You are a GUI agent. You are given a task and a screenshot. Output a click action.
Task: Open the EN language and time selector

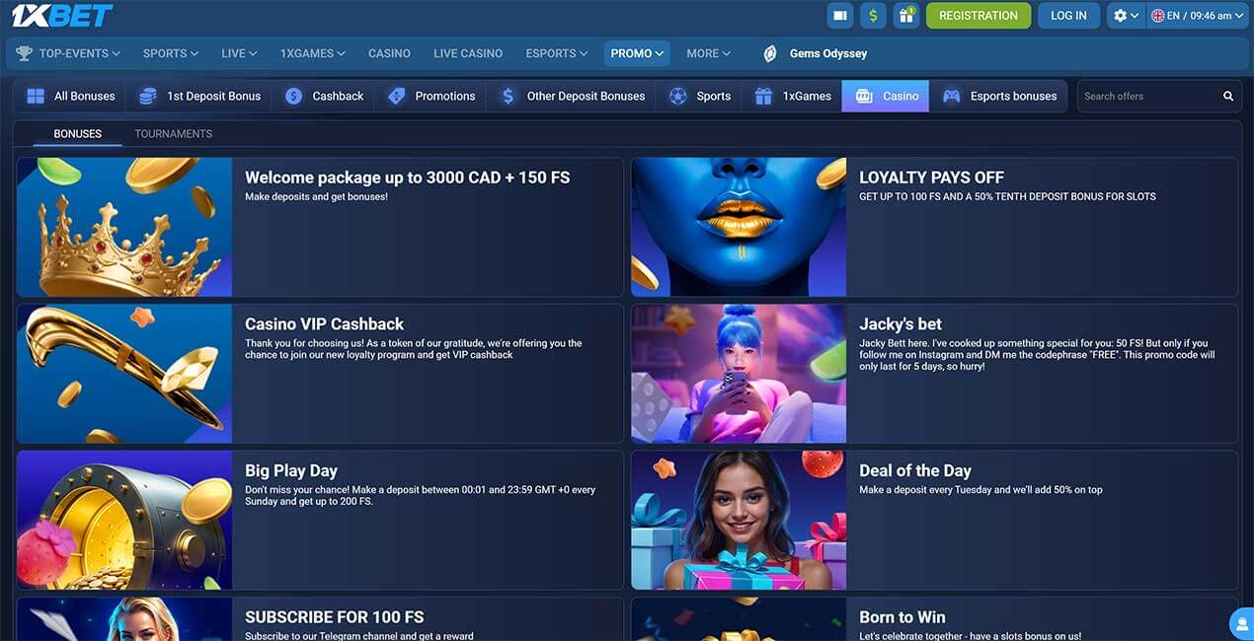1198,16
